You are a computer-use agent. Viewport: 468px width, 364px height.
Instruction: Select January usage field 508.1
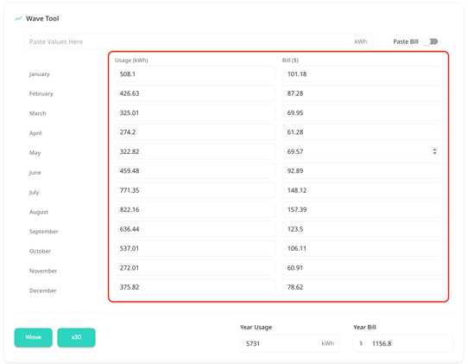(195, 74)
